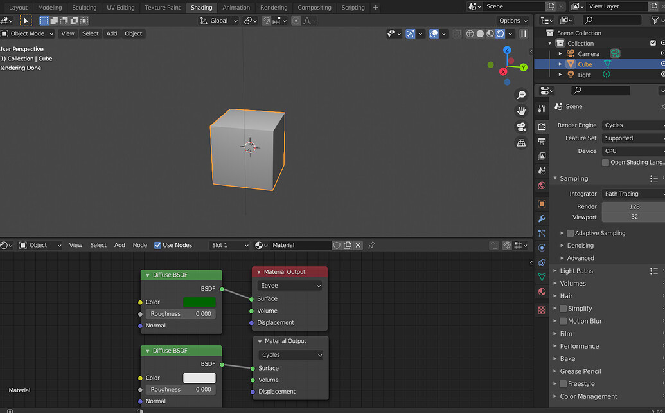Open the Rendering menu in the top bar
The width and height of the screenshot is (665, 413).
pyautogui.click(x=274, y=7)
